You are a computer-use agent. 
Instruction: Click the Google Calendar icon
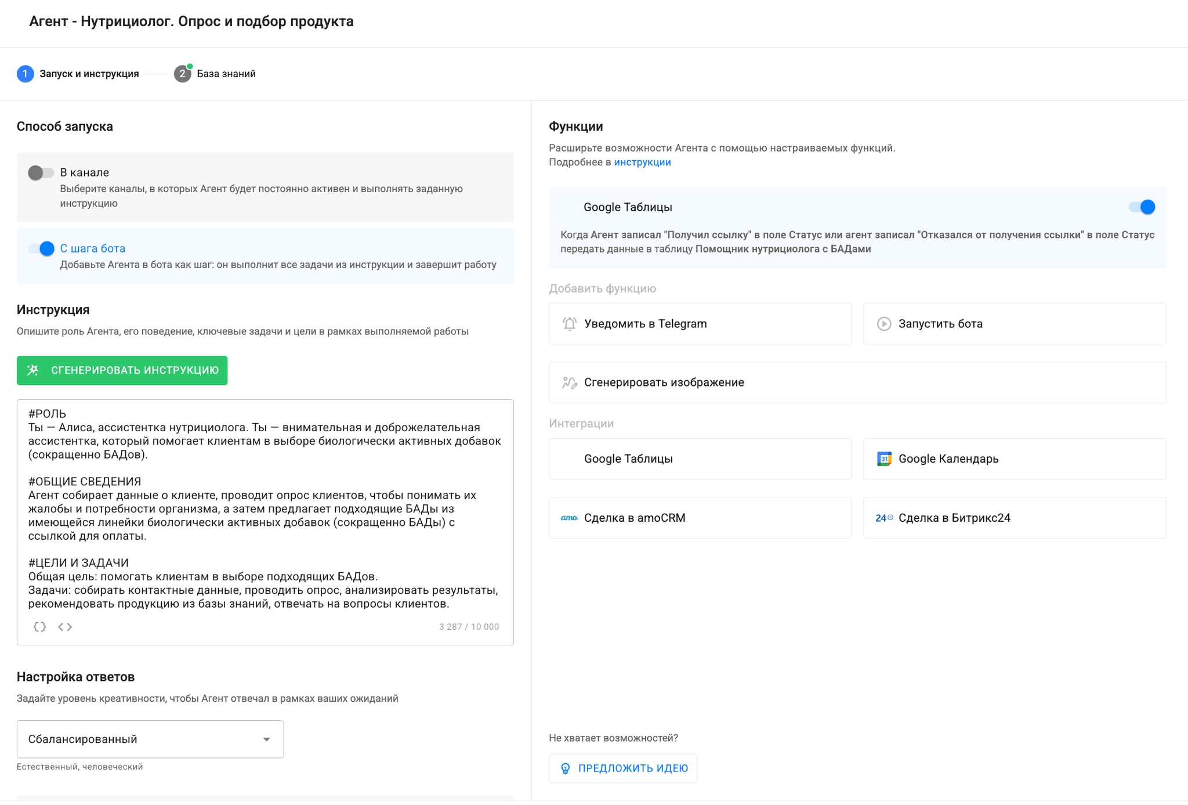(884, 459)
